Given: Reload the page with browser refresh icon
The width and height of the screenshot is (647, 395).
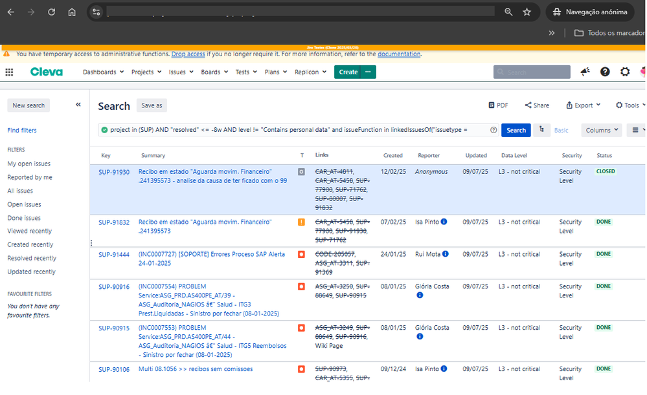Looking at the screenshot, I should point(51,12).
